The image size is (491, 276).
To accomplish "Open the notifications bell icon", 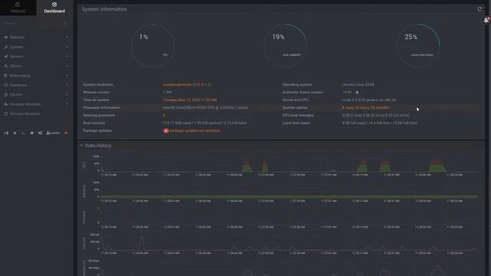I will 486,20.
